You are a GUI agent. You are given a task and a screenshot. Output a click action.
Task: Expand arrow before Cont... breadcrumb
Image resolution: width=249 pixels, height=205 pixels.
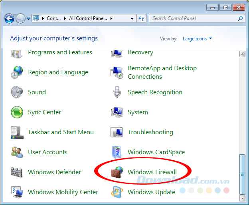coord(43,19)
